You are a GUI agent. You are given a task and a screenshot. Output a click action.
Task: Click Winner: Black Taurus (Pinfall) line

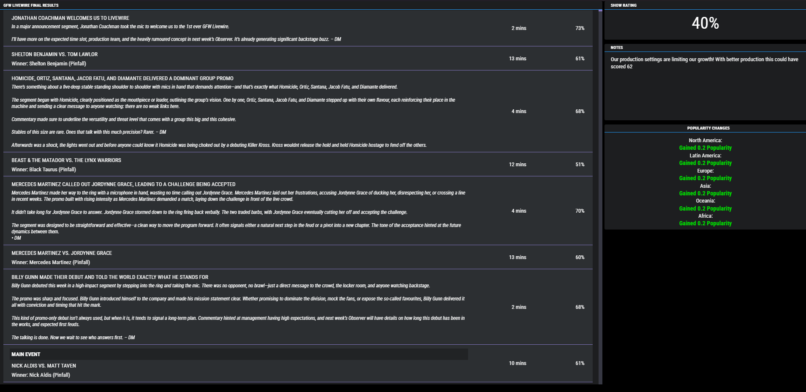coord(44,170)
